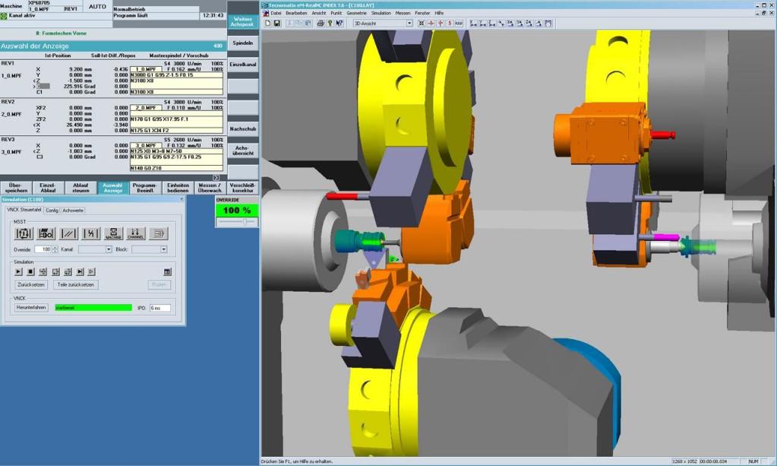Switch to the Achswerte tab

click(x=73, y=211)
